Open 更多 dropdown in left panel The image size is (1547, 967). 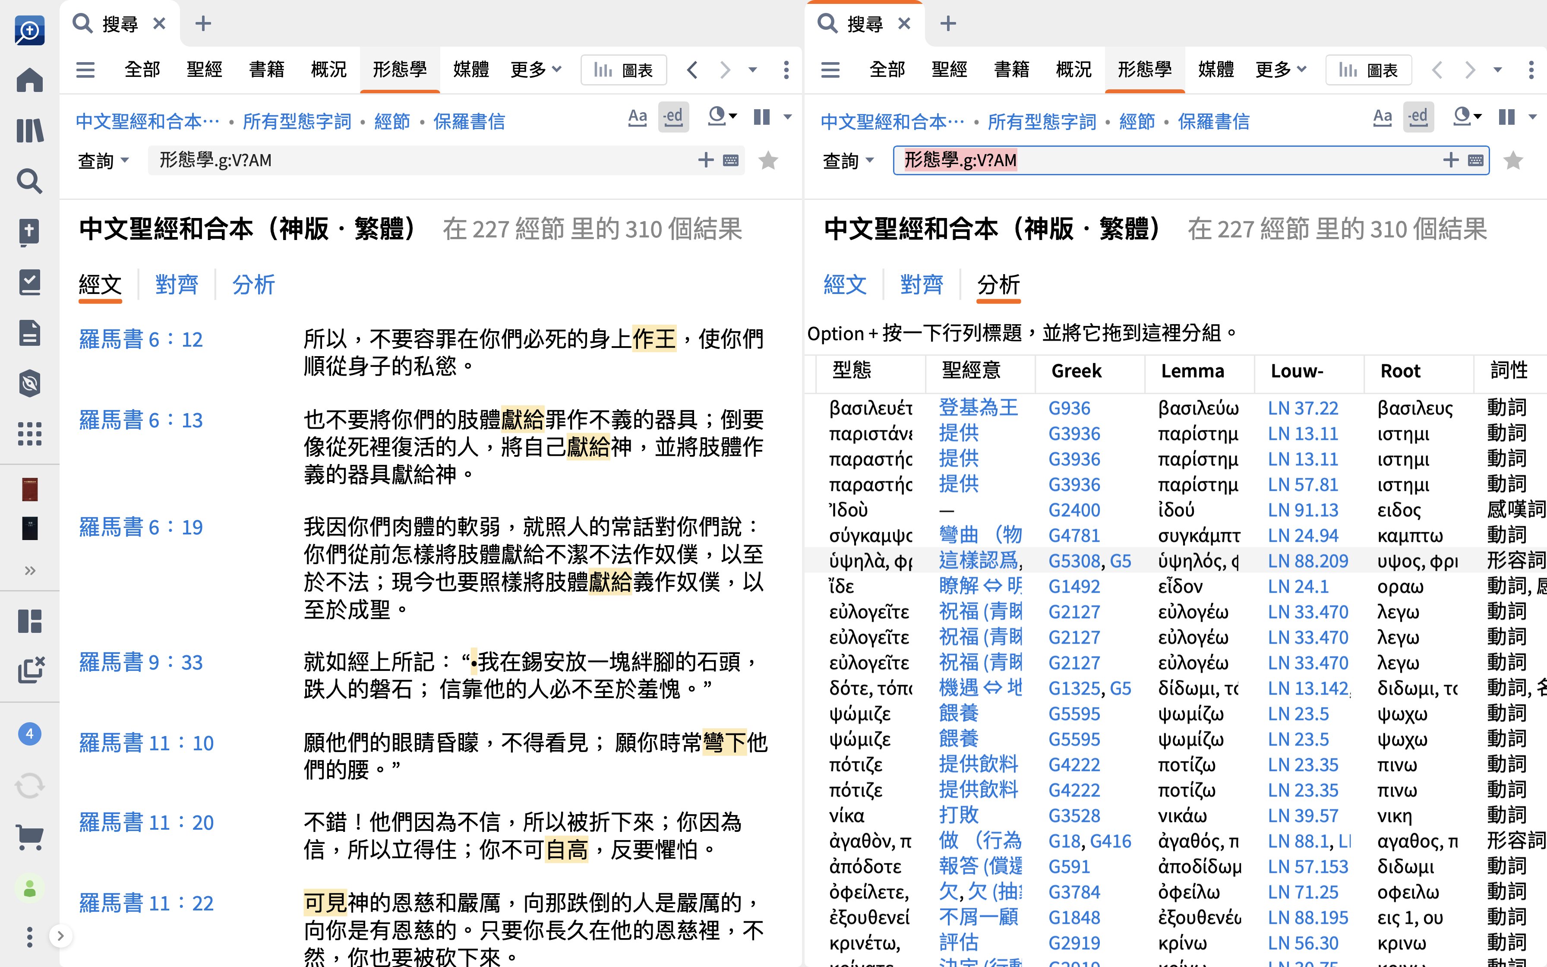point(536,70)
